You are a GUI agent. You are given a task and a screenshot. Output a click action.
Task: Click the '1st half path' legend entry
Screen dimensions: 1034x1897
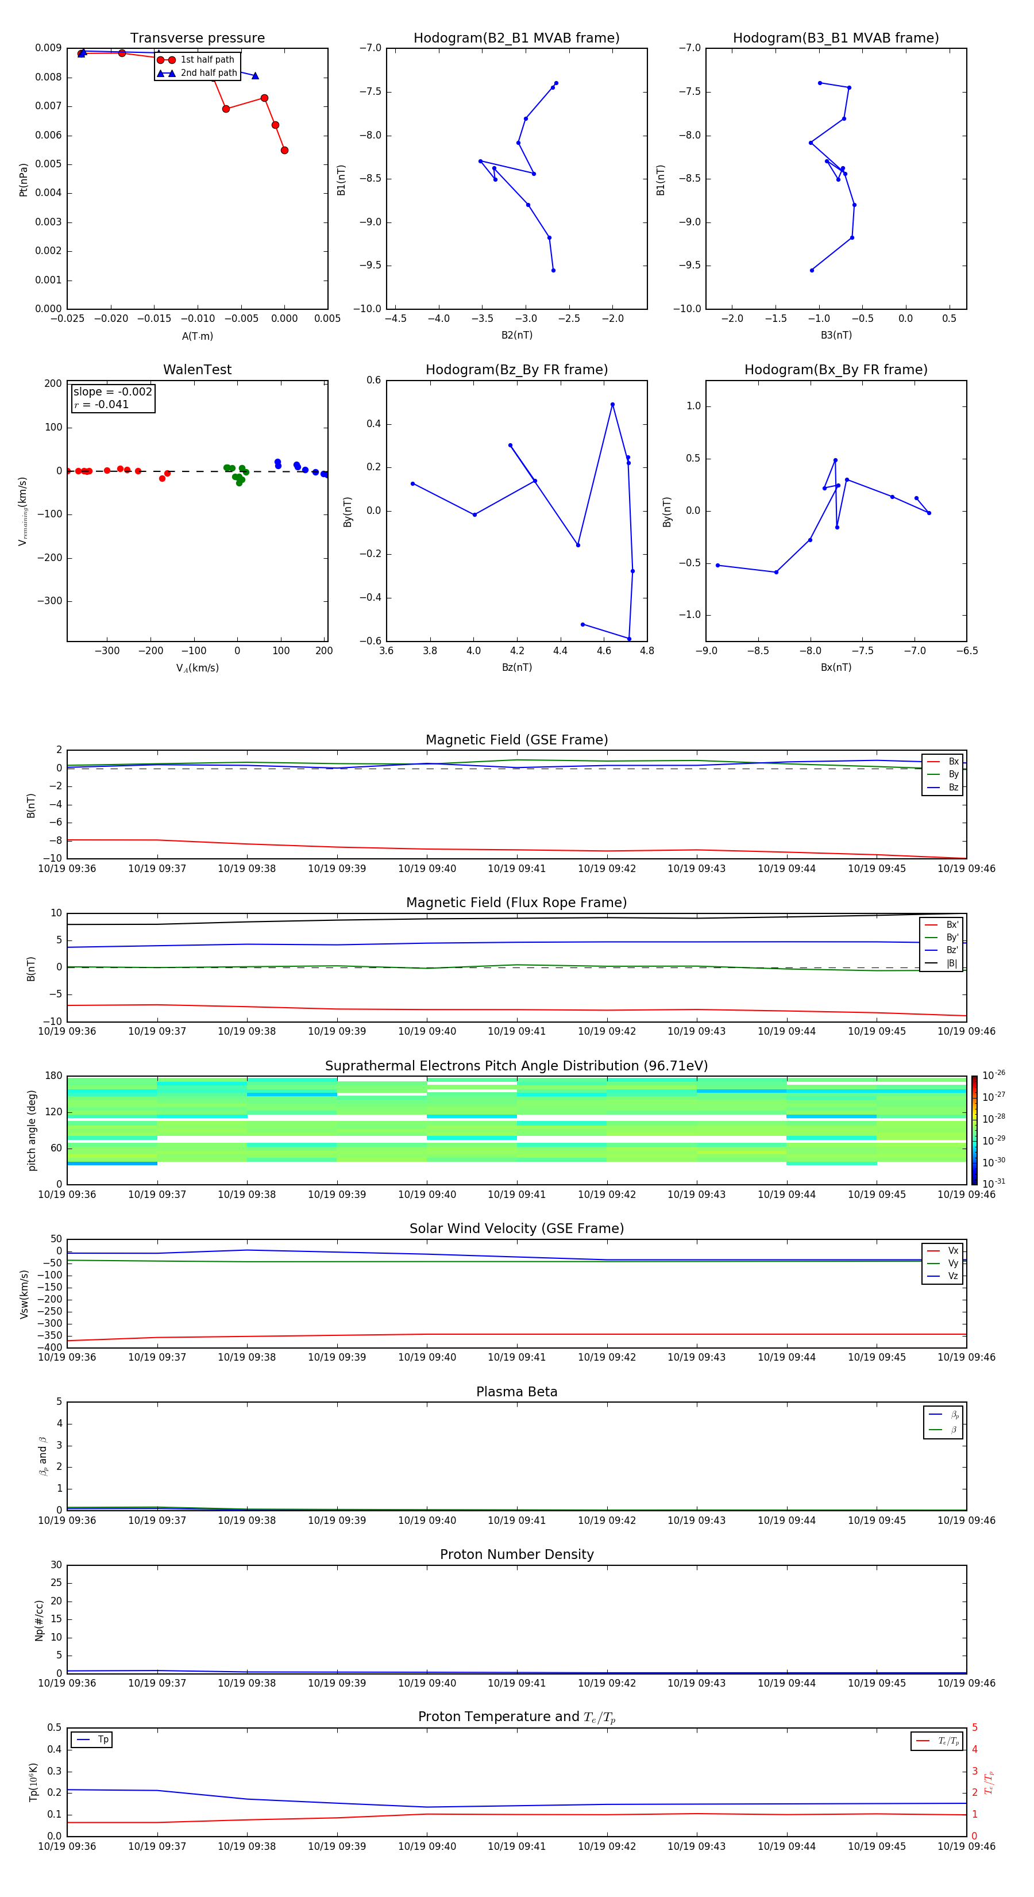[196, 60]
